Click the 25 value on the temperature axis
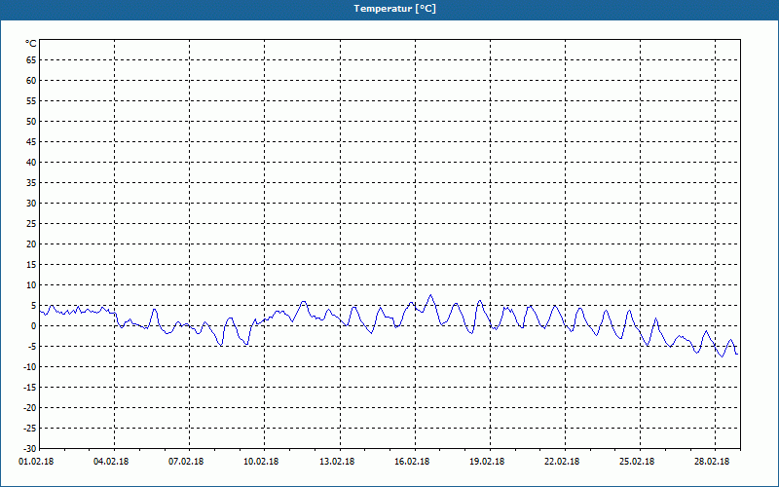This screenshot has width=779, height=487. 31,224
